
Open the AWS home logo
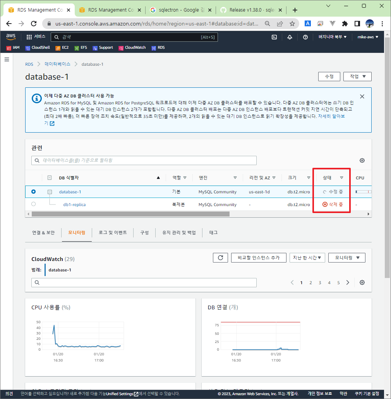11,37
